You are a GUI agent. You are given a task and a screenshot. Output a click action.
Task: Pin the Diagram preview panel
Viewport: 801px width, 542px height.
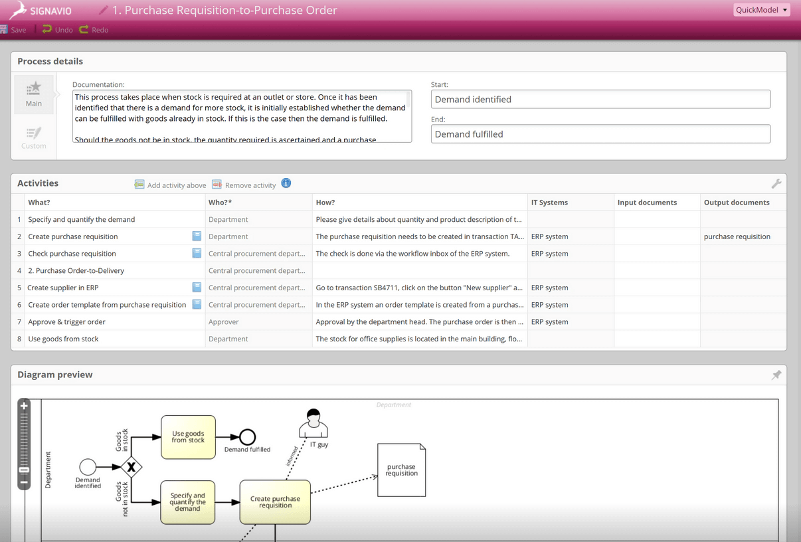tap(776, 375)
